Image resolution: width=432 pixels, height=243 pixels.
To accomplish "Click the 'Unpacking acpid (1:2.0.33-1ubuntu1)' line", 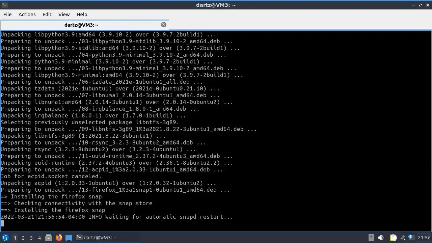I will coord(108,183).
